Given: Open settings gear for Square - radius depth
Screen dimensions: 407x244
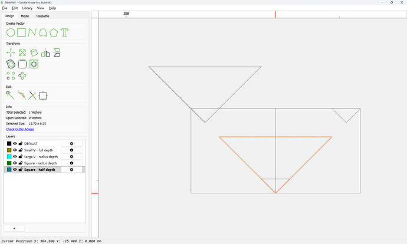Looking at the screenshot, I should point(71,163).
